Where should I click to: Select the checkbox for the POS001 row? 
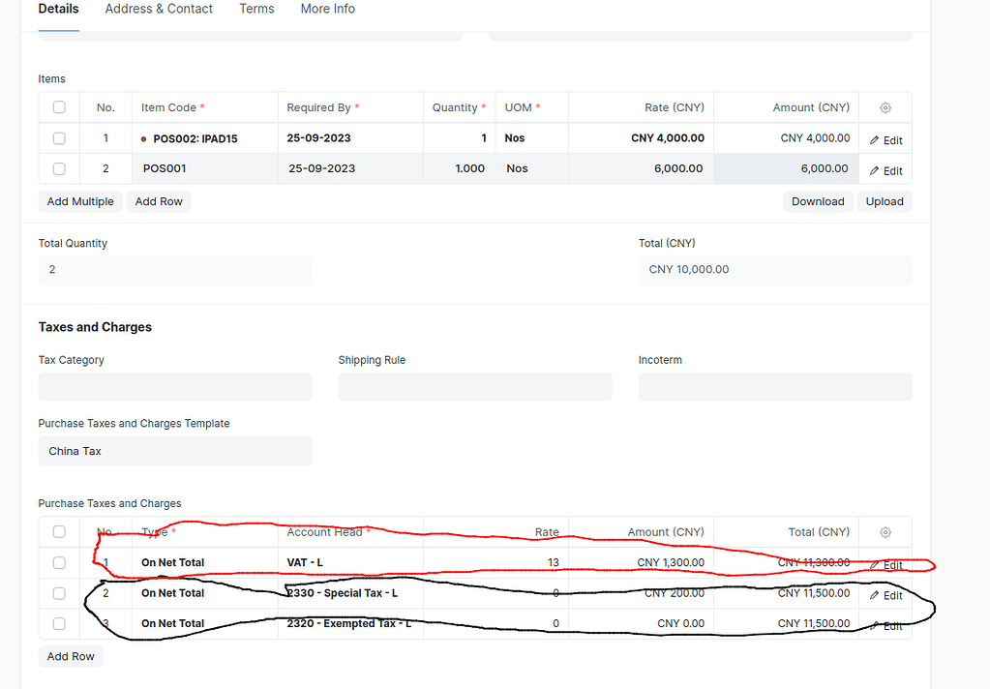click(59, 169)
